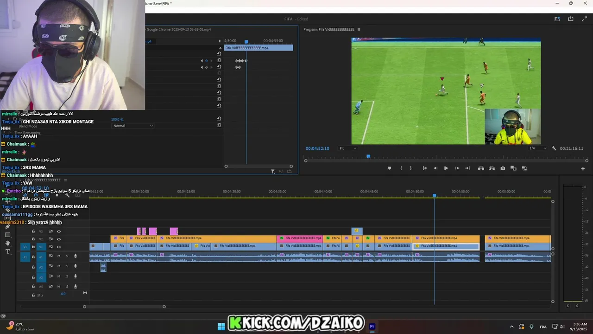Open the Workspaces icon at top right
593x334 pixels.
[557, 19]
